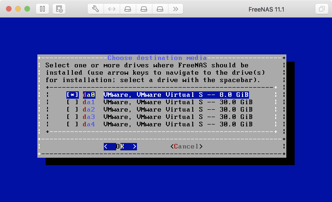The height and width of the screenshot is (202, 332).
Task: Click the green fullscreen window button
Action: tap(27, 9)
